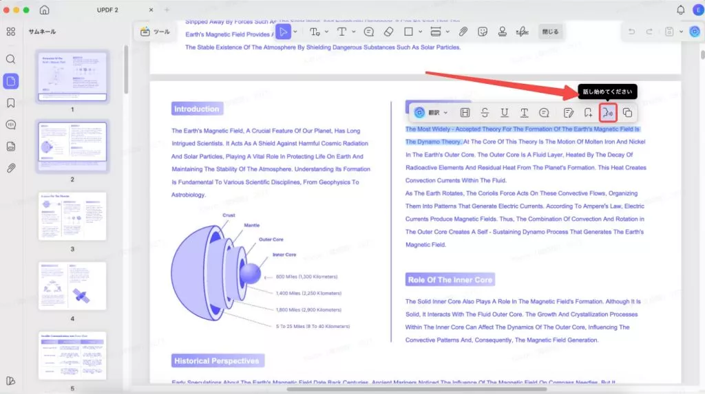Start read aloud speech for selection
The height and width of the screenshot is (394, 705).
(x=608, y=113)
